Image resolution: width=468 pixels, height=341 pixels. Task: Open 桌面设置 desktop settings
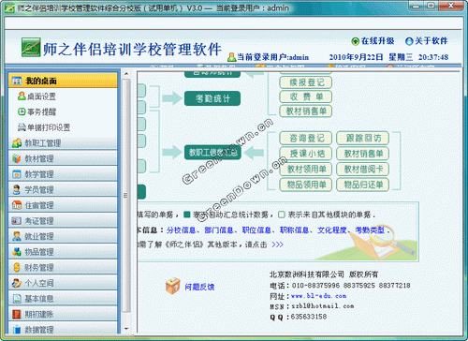tap(37, 96)
